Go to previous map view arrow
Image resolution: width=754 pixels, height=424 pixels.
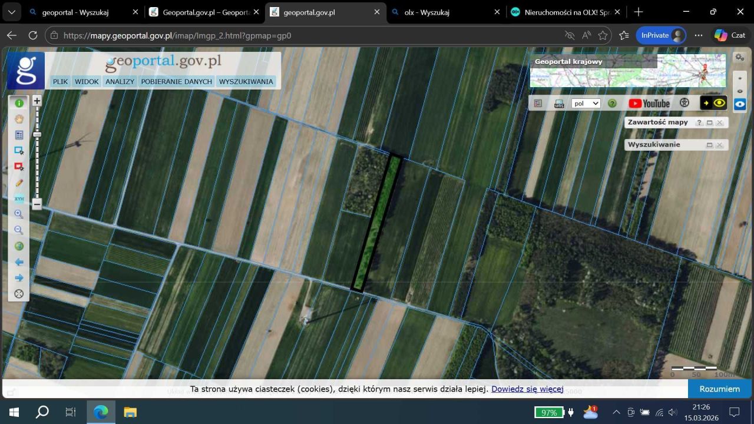point(19,262)
